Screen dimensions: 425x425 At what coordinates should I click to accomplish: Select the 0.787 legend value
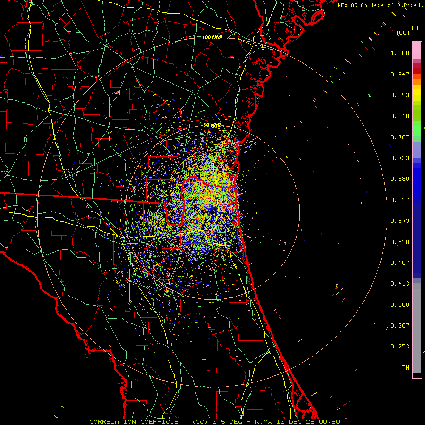(x=400, y=137)
